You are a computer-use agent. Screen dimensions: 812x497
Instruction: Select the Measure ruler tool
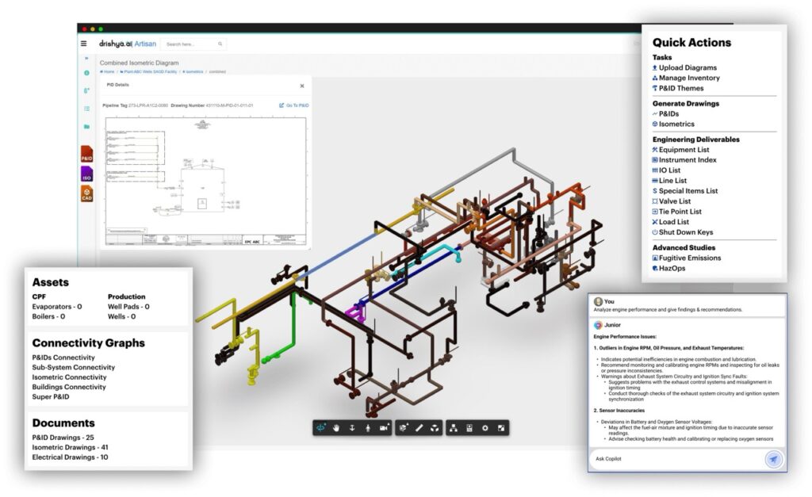tap(419, 428)
